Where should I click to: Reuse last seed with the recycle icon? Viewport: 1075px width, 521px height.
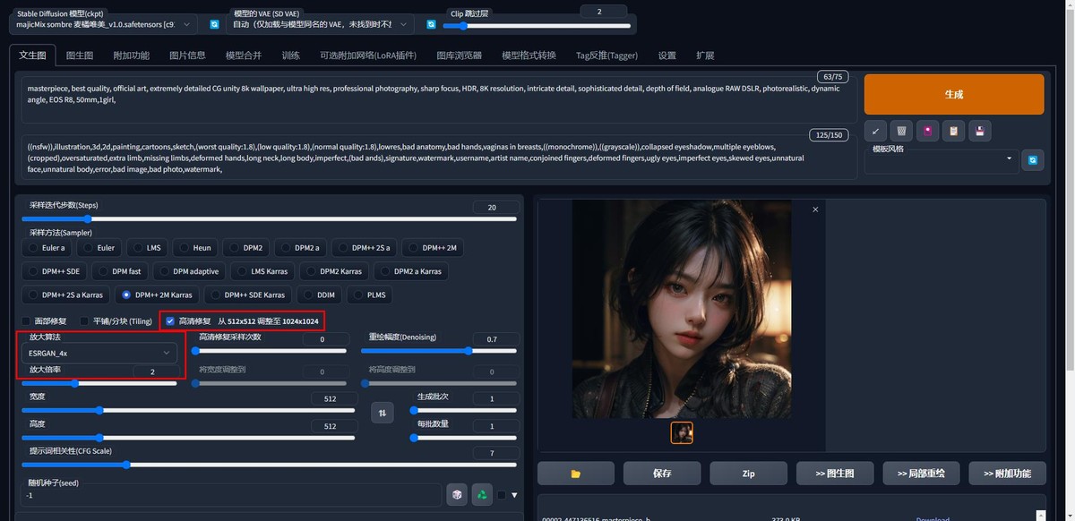[x=482, y=494]
